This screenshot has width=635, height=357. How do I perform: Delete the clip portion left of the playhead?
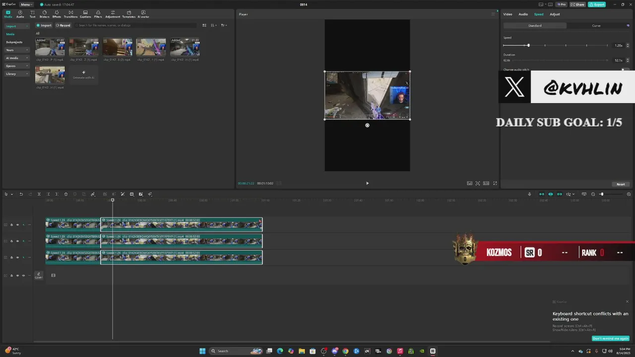48,194
